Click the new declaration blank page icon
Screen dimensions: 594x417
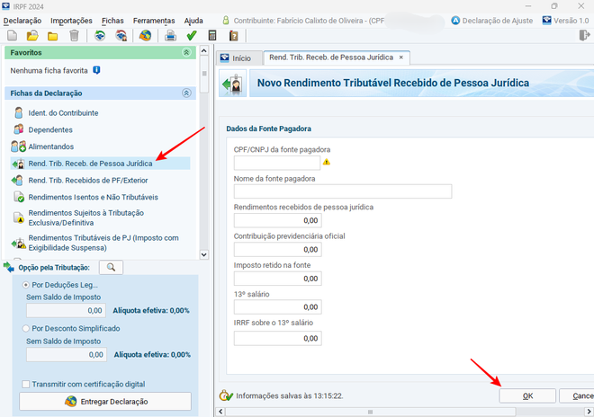coord(12,36)
